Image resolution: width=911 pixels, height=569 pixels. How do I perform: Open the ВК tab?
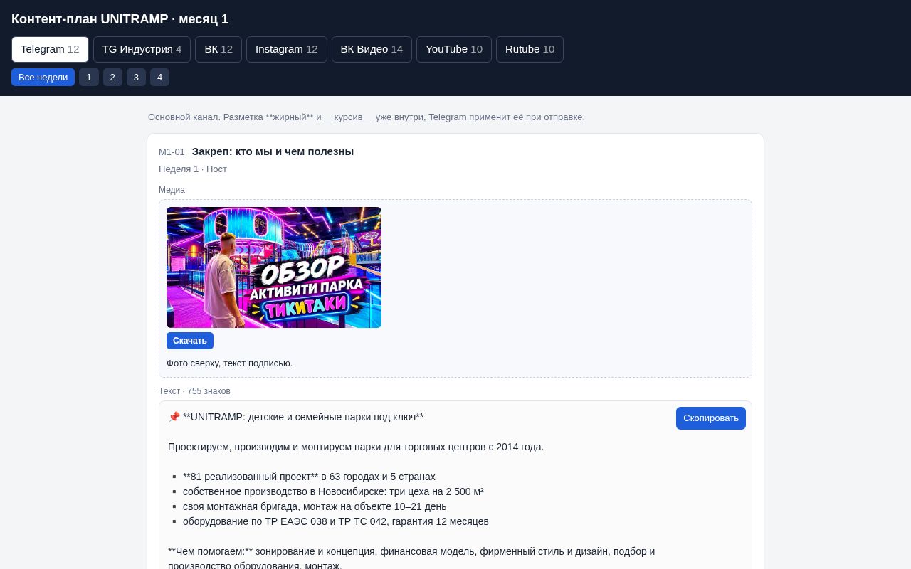(218, 49)
